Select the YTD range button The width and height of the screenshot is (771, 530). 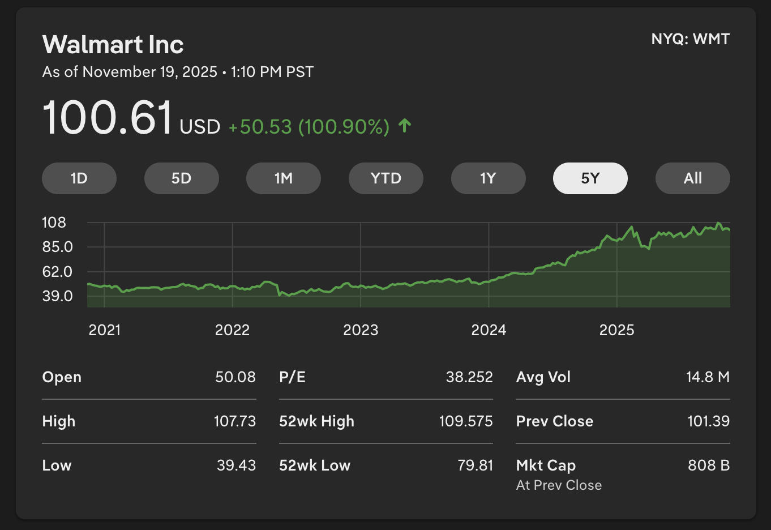(385, 178)
